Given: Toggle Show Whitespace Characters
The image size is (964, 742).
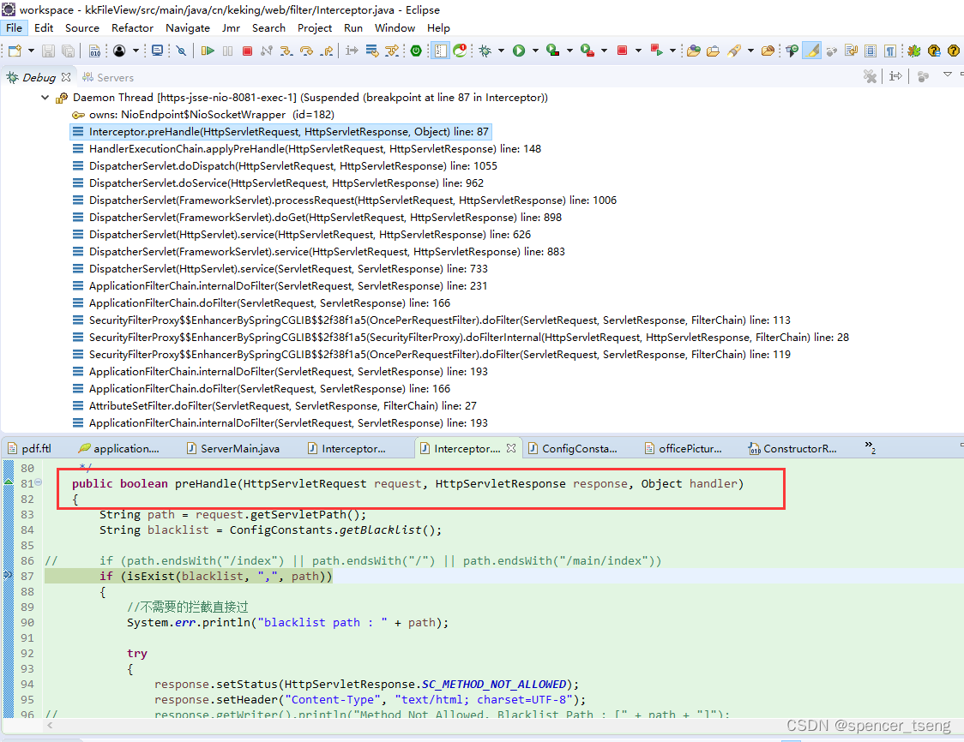Looking at the screenshot, I should point(889,51).
